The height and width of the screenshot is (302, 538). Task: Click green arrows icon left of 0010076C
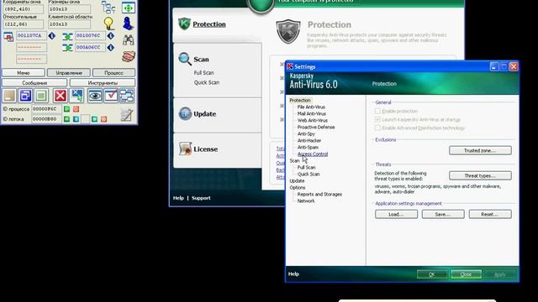point(67,36)
